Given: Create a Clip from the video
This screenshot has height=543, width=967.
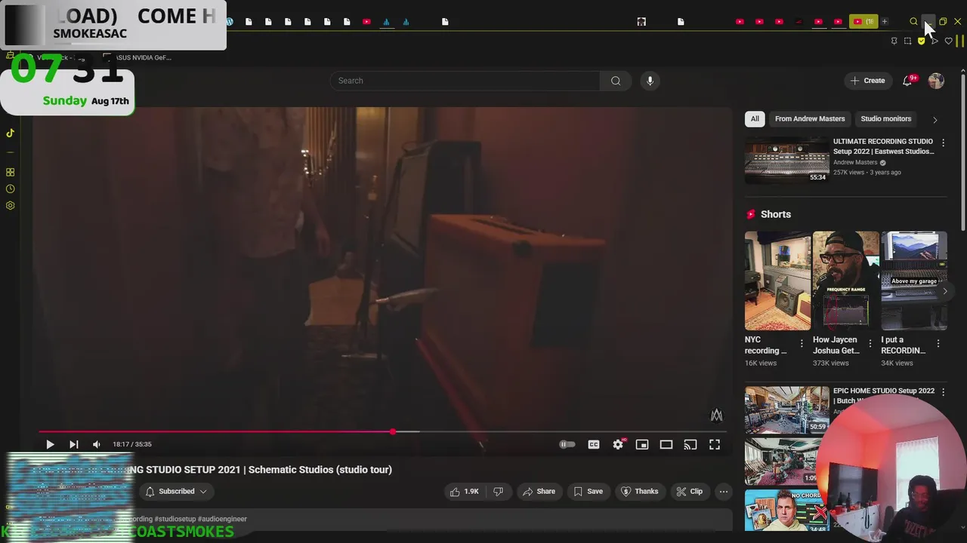Looking at the screenshot, I should click(x=689, y=491).
